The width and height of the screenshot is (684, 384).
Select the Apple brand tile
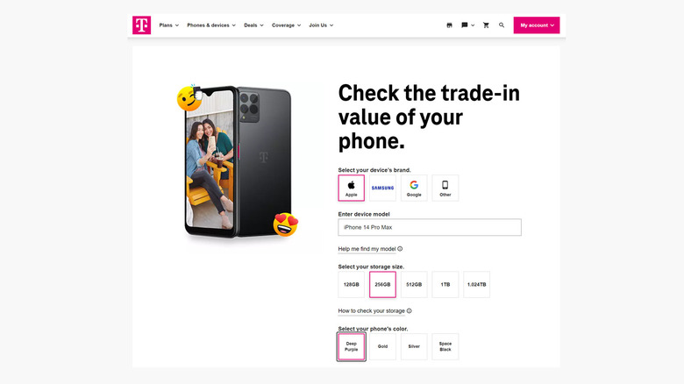(352, 188)
